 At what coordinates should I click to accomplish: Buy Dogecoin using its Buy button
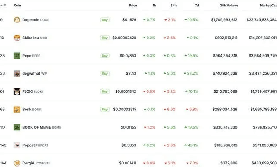[105, 20]
